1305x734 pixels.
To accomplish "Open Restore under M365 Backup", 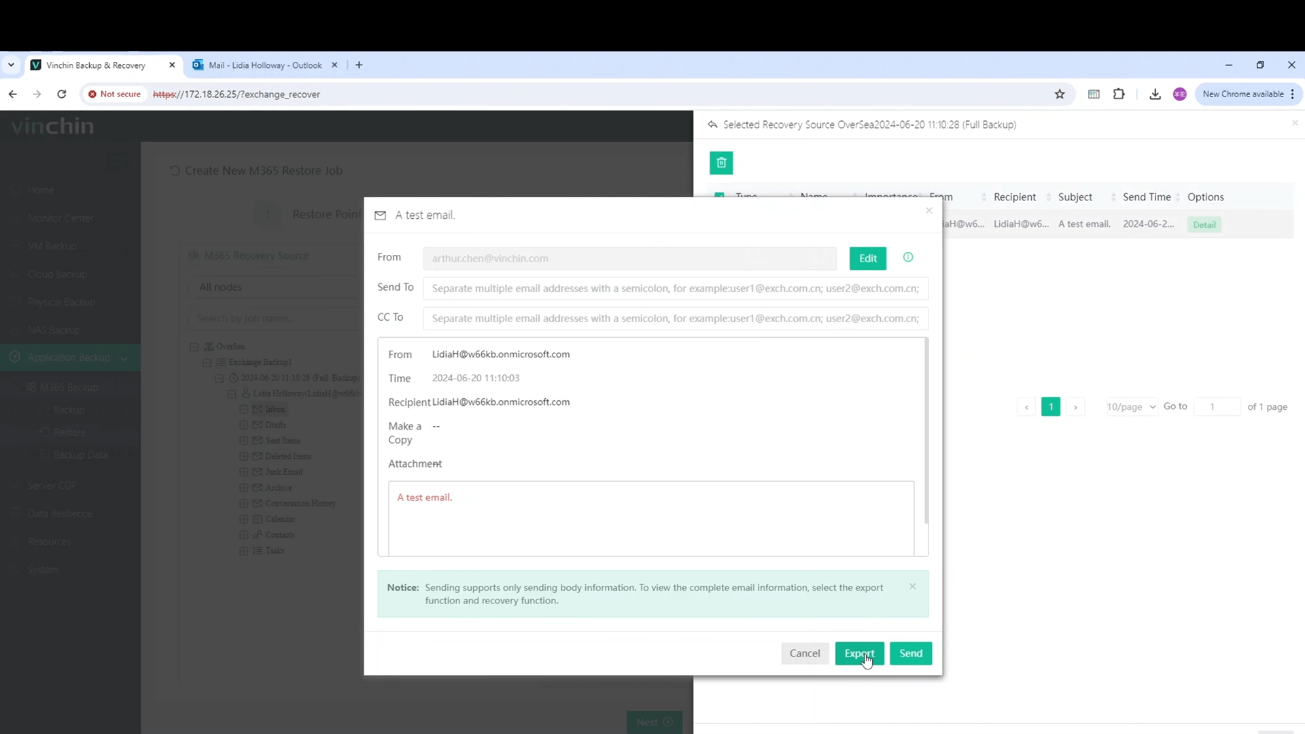I will 69,432.
